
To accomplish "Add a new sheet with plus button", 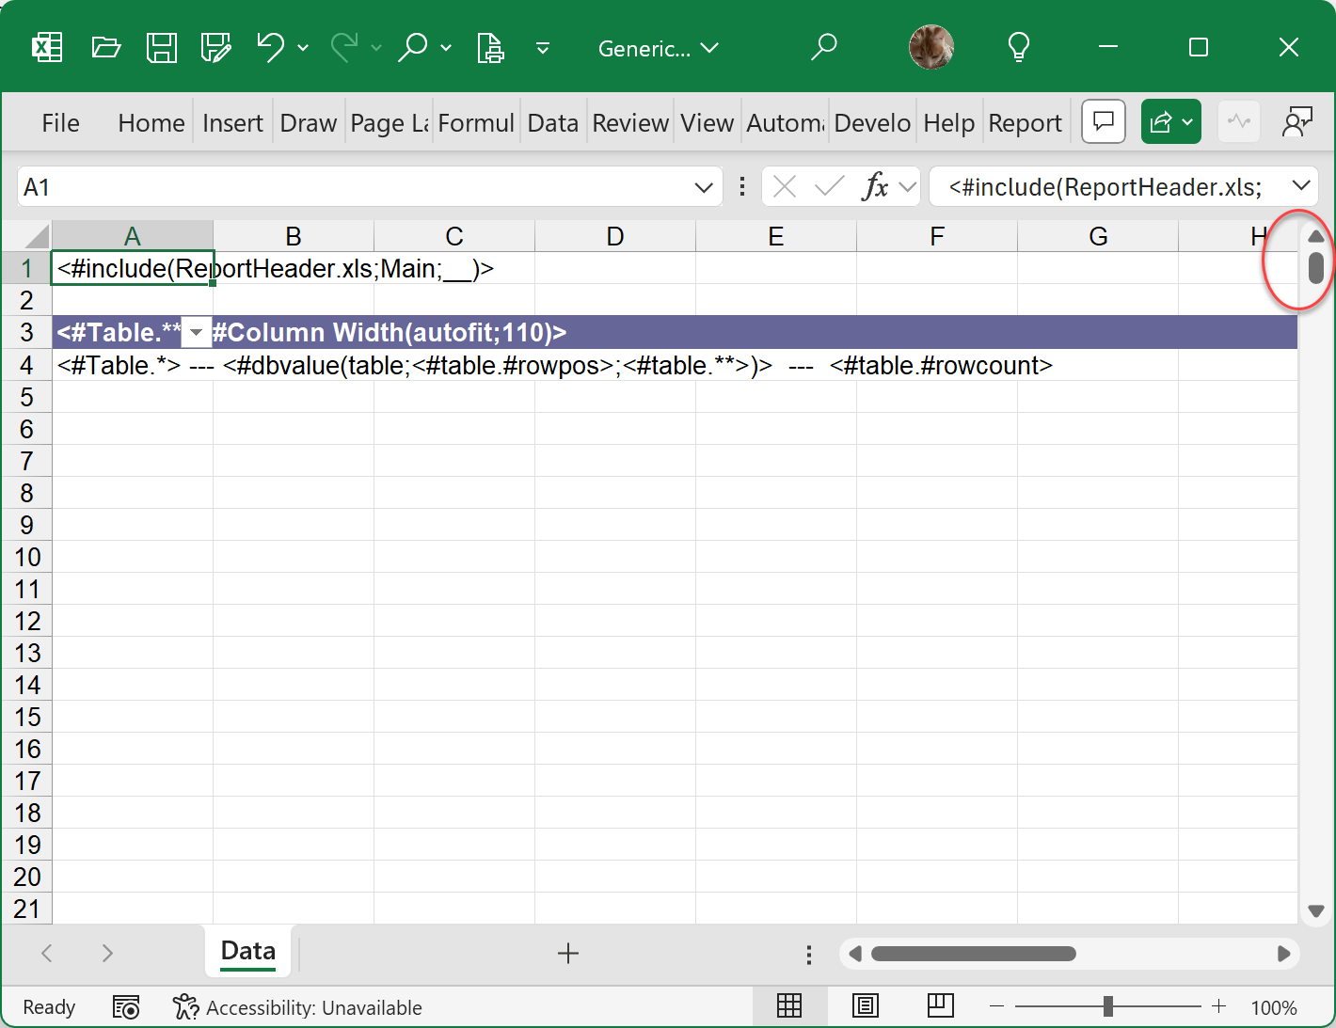I will click(567, 954).
